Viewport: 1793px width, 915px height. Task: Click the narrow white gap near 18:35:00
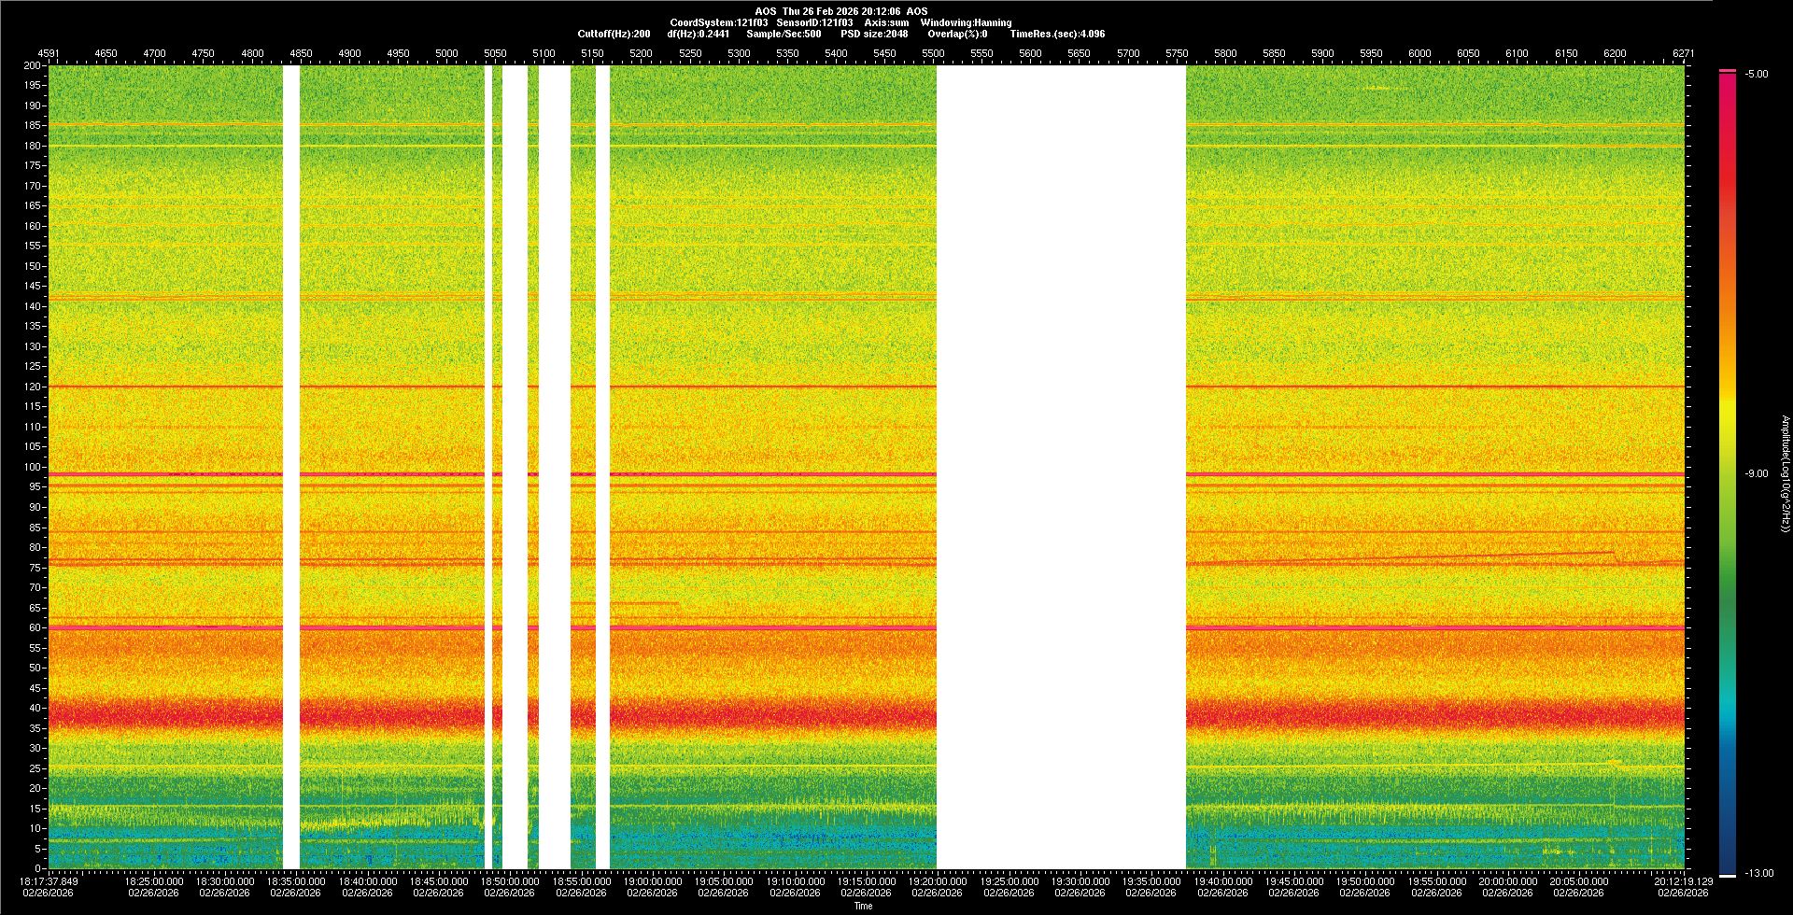pyautogui.click(x=291, y=467)
